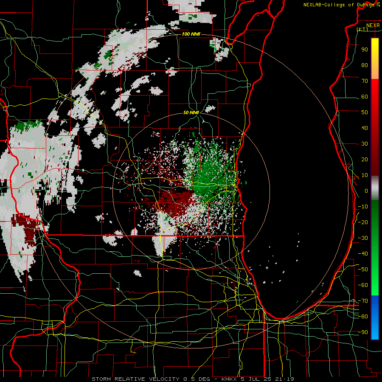
Task: Click the "100 NMI" range ring label
Action: pos(191,34)
